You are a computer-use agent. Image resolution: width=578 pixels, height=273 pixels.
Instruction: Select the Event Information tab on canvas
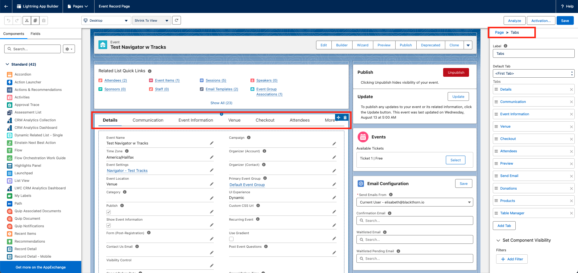tap(196, 120)
